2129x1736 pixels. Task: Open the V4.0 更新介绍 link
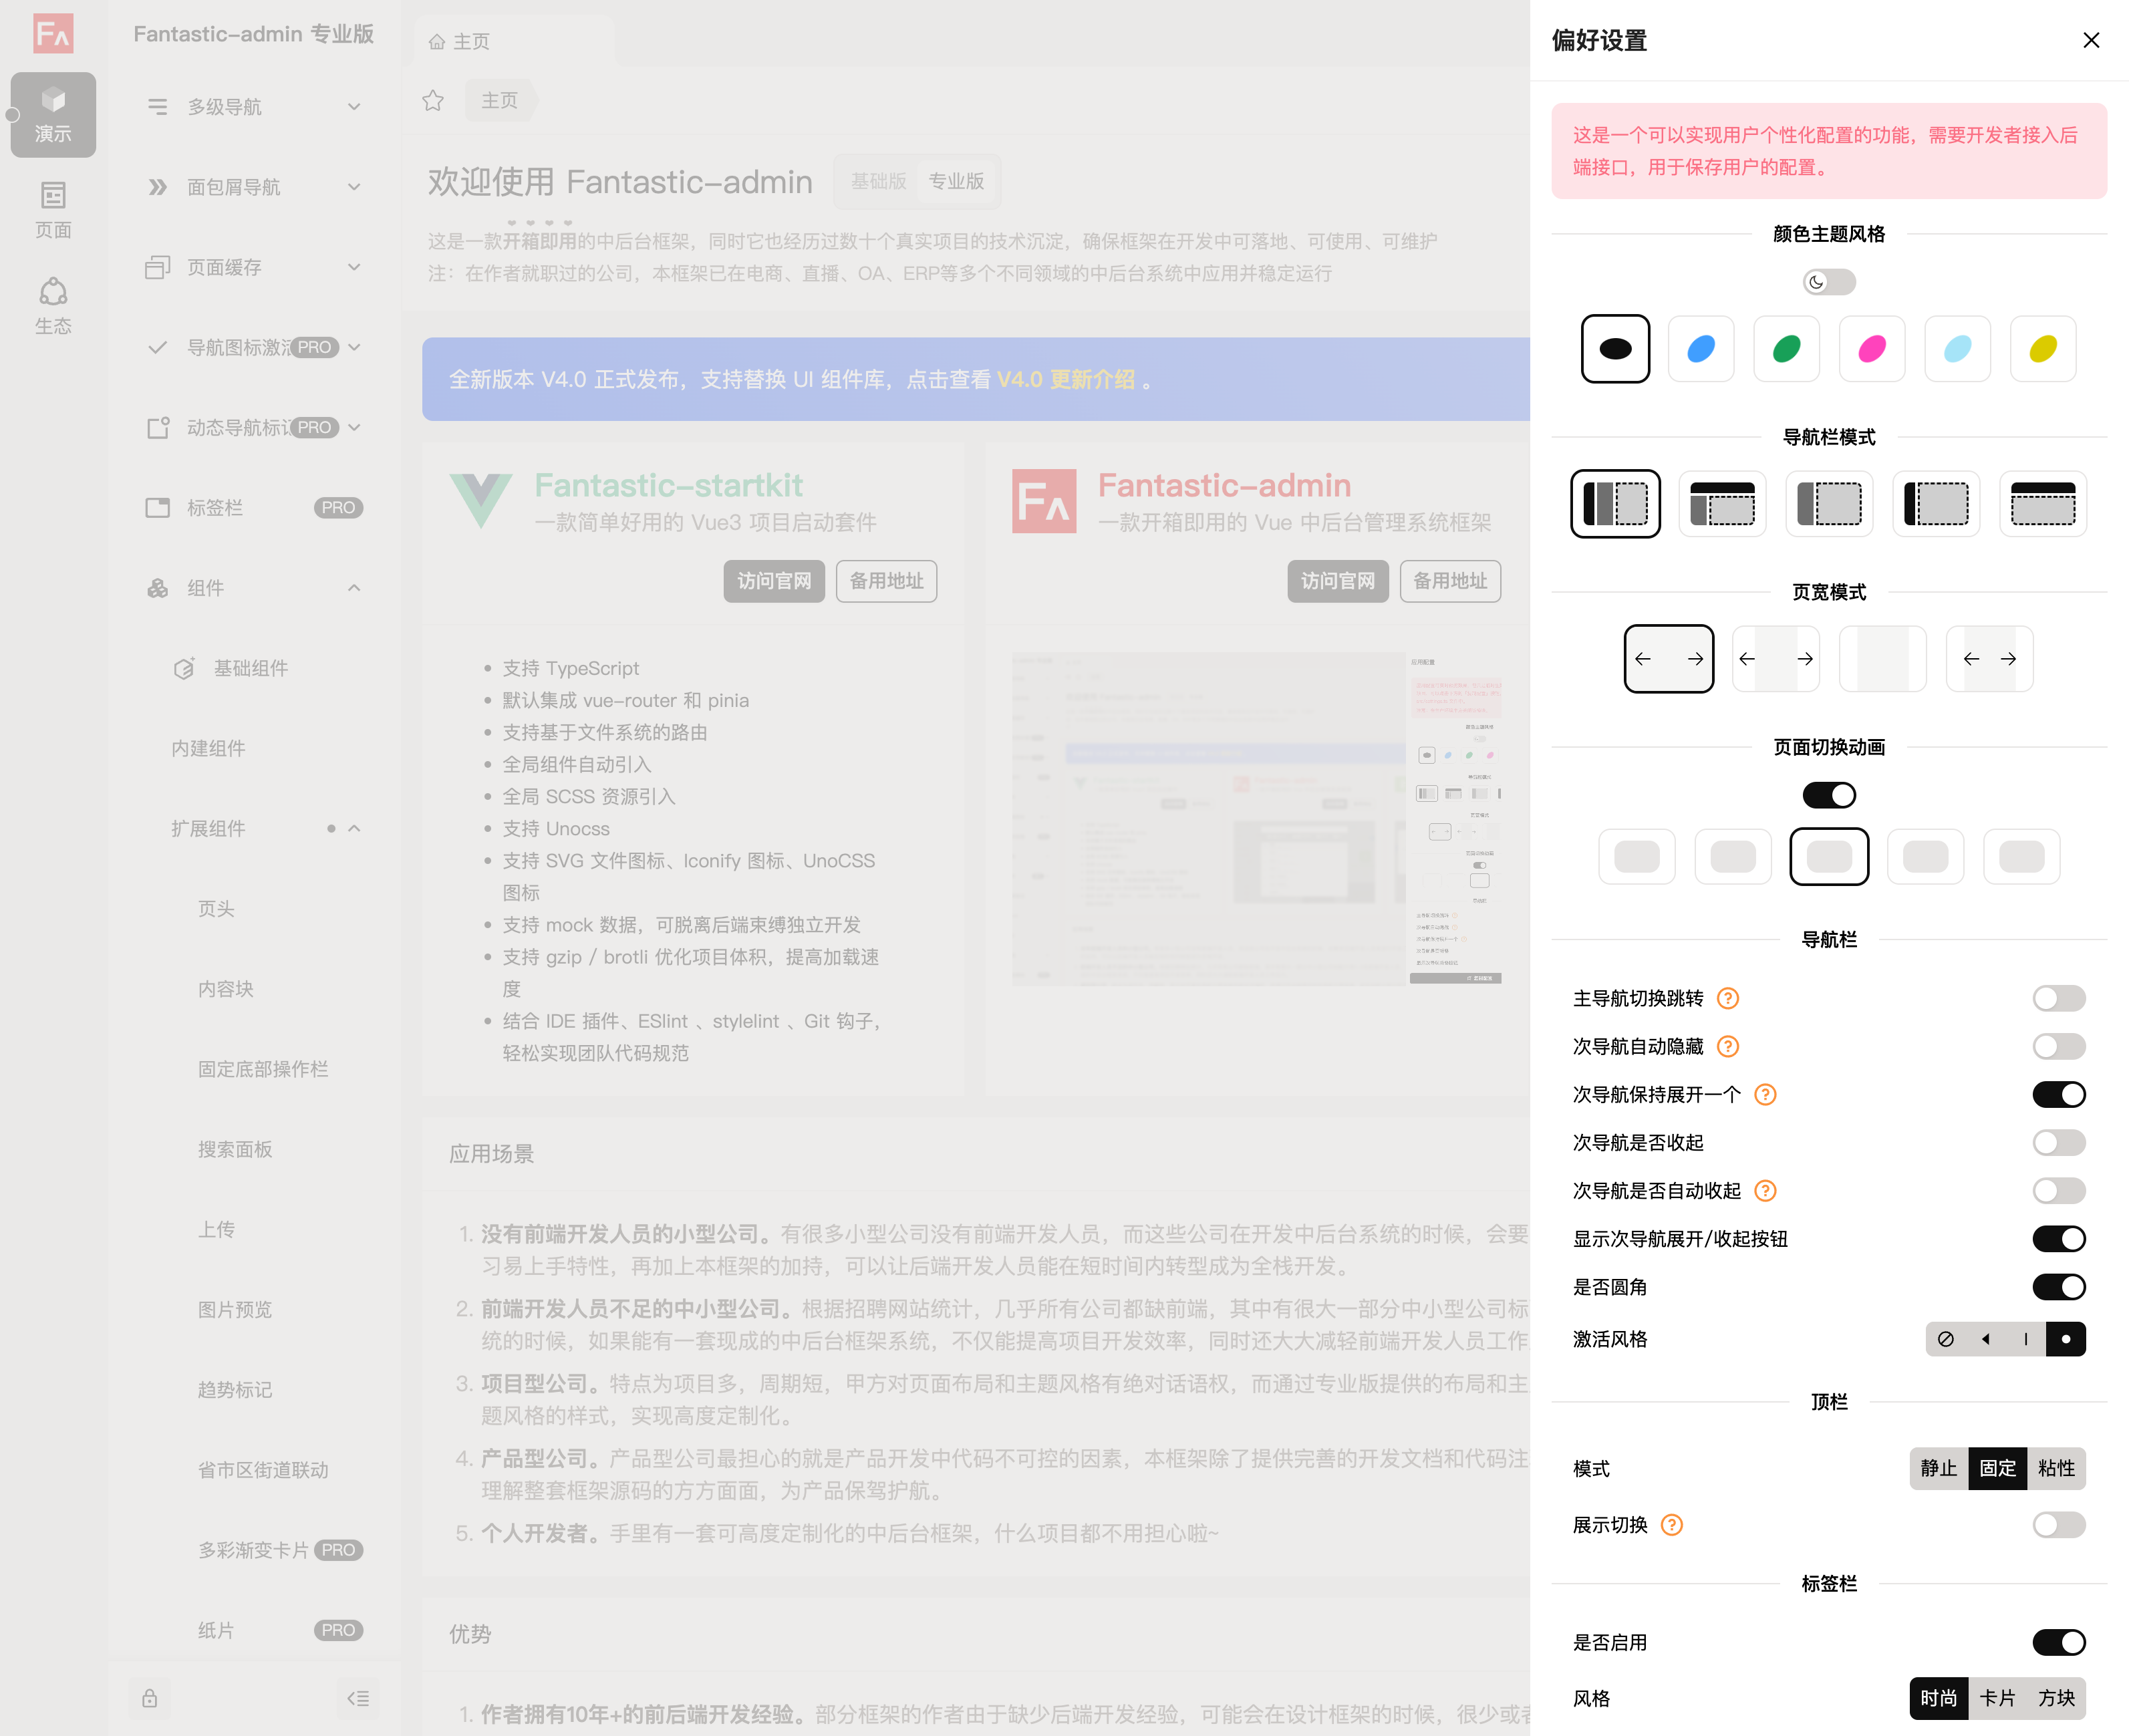[1066, 380]
